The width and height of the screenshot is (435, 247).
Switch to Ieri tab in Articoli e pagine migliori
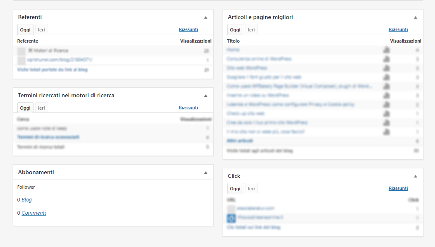(x=251, y=30)
